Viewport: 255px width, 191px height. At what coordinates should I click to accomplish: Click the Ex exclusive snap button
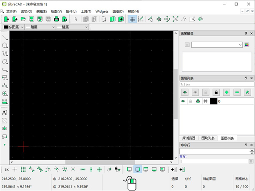pos(6,169)
